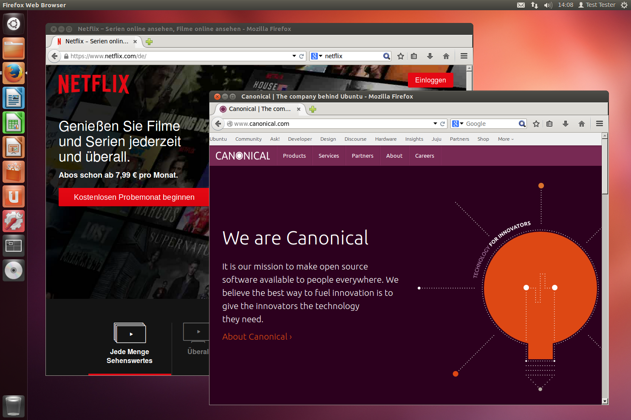Launch LibreOffice Writer from the launcher
Image resolution: width=631 pixels, height=420 pixels.
[x=14, y=98]
